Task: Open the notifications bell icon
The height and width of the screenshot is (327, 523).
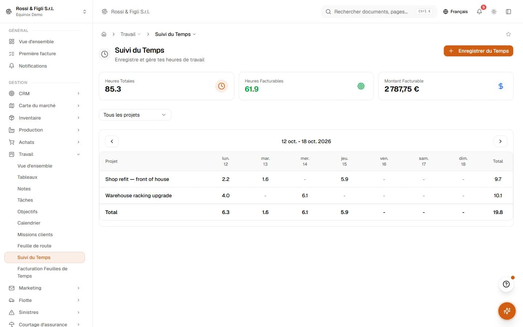Action: coord(479,12)
